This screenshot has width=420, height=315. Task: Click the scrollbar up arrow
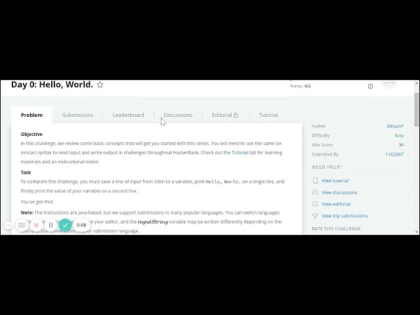(416, 83)
